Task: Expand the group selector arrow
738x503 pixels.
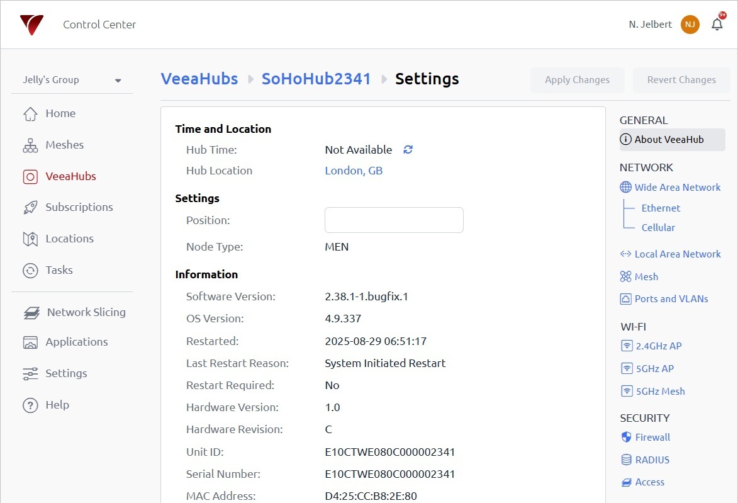Action: [118, 81]
